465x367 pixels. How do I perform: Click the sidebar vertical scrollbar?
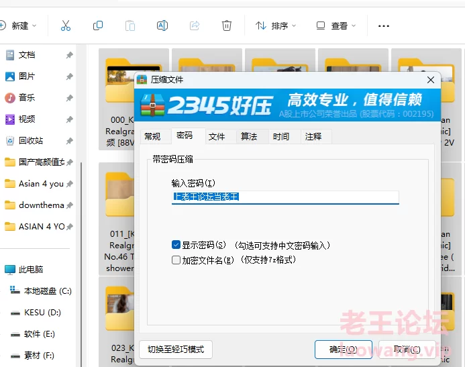(x=81, y=264)
